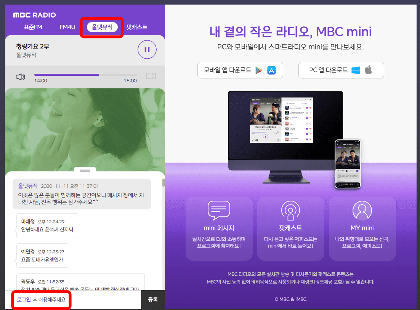Screen dimensions: 420x310
Task: Click 곽동우's chat message
Action: click(80, 282)
